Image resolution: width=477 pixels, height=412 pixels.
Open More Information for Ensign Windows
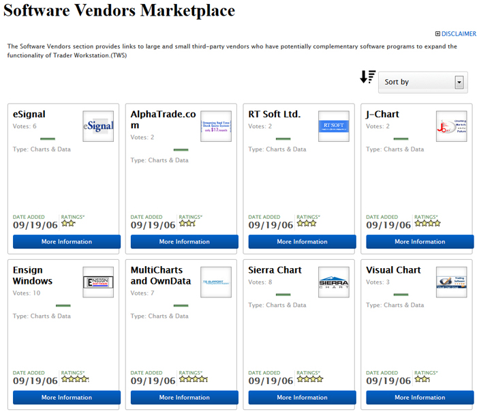(x=67, y=398)
